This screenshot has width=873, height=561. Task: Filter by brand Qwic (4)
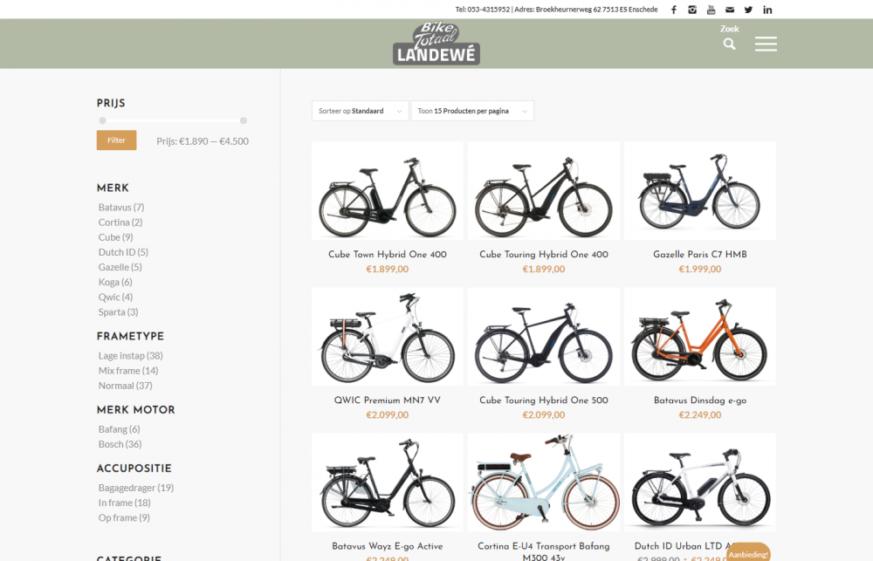(116, 298)
